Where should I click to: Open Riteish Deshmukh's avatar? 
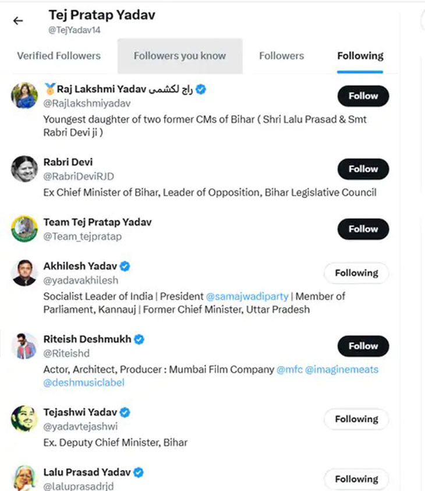point(24,346)
